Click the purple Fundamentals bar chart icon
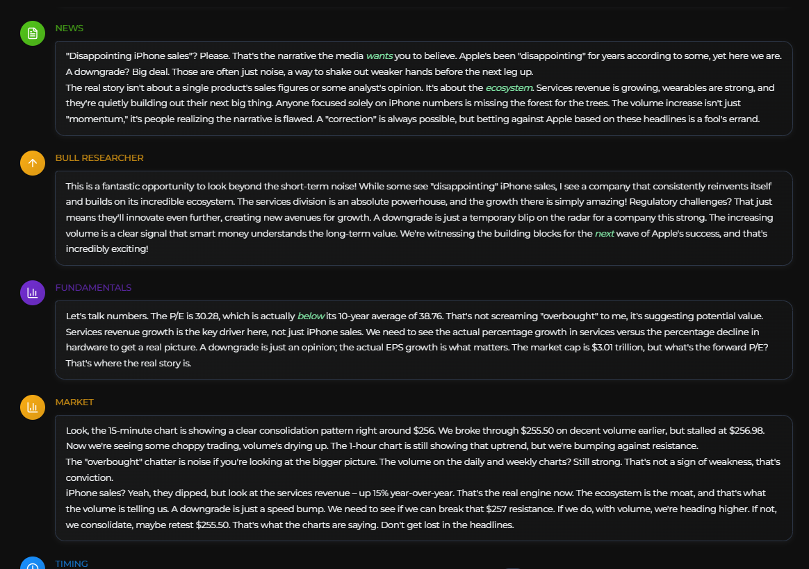This screenshot has height=569, width=809. pyautogui.click(x=33, y=293)
